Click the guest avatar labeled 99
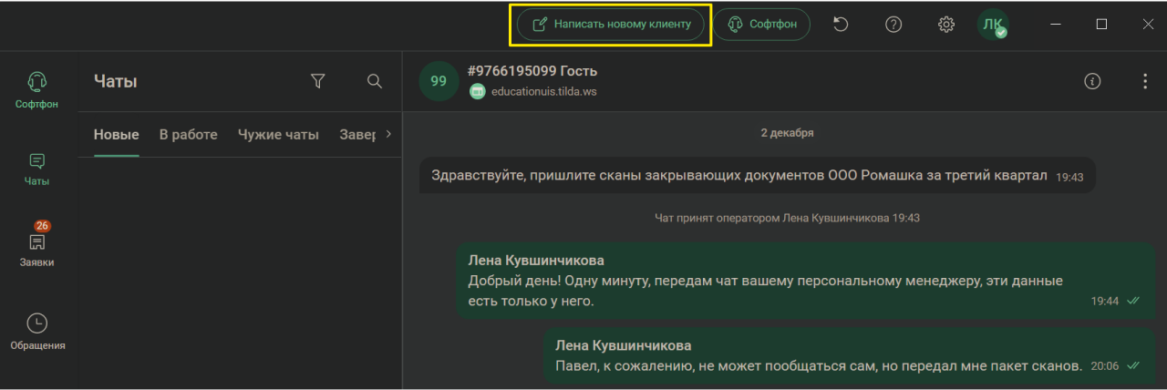This screenshot has width=1167, height=390. (x=439, y=81)
